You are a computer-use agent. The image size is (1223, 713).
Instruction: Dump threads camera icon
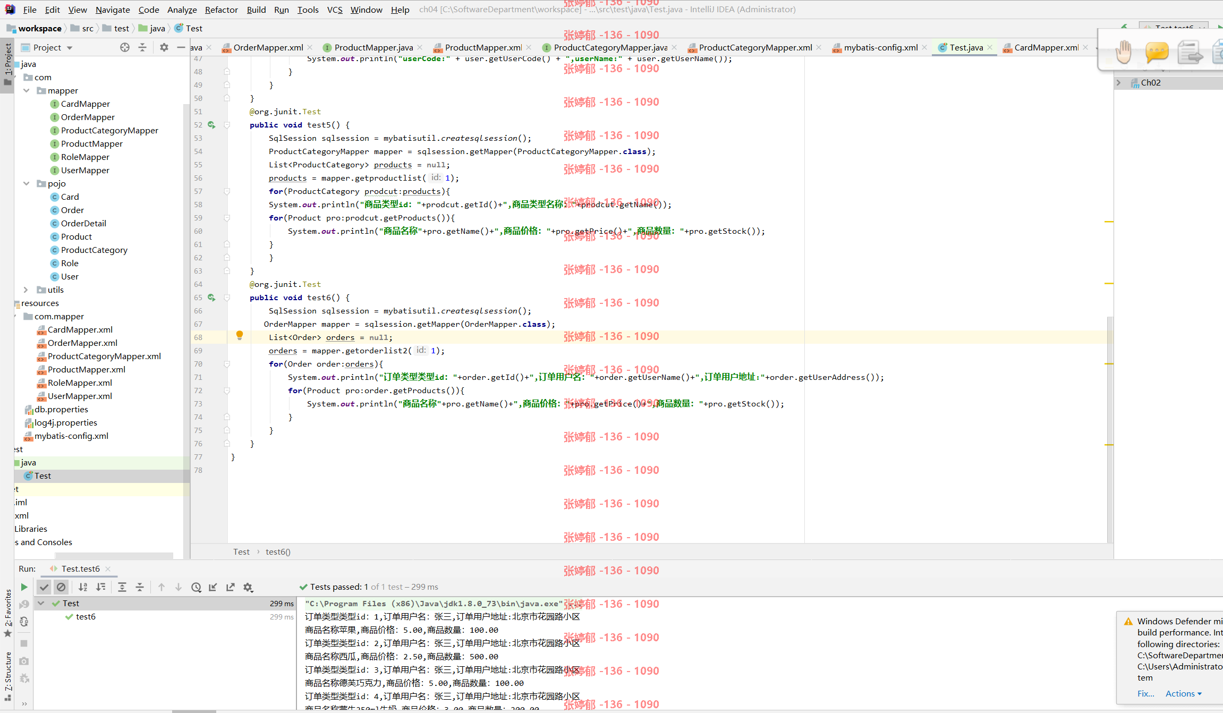click(24, 661)
